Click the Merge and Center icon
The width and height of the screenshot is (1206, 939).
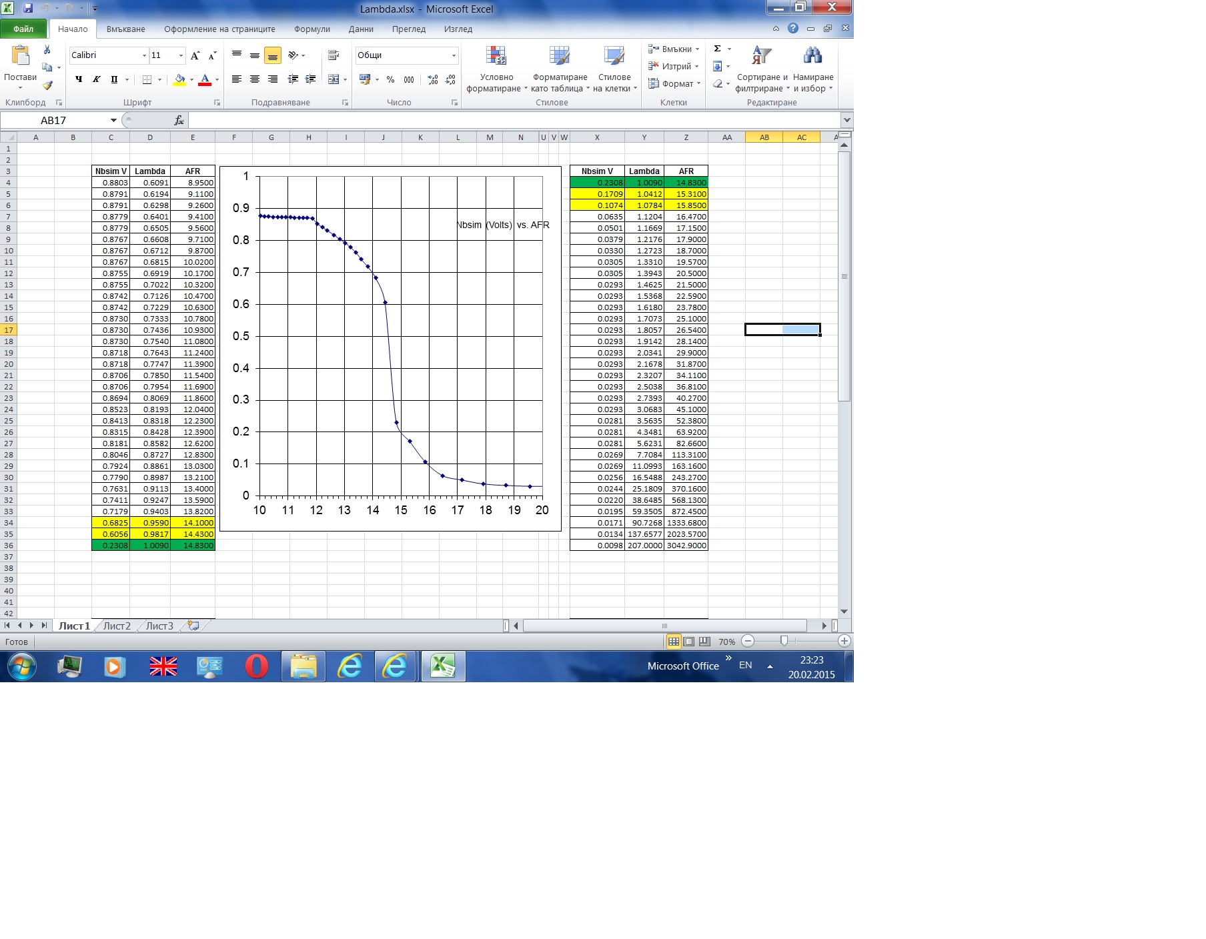pos(334,79)
